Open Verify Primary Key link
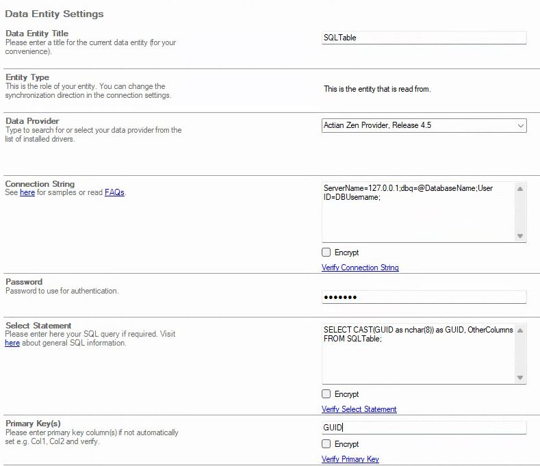Image resolution: width=540 pixels, height=466 pixels. [350, 458]
